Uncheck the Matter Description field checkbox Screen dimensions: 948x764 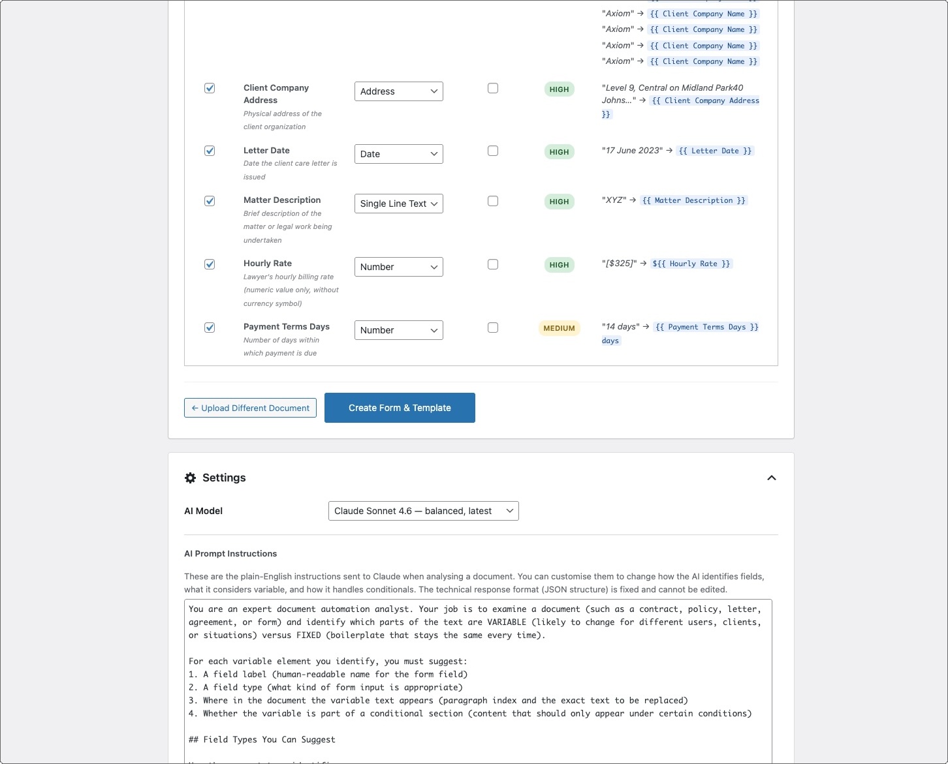[x=210, y=201]
